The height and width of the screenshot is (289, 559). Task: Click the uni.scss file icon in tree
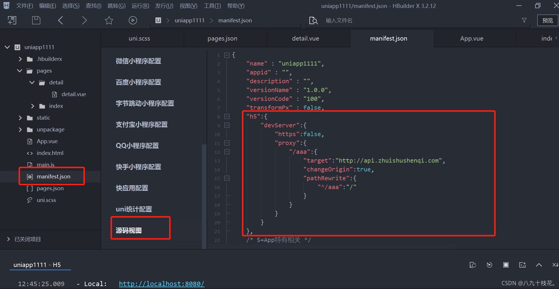[30, 200]
